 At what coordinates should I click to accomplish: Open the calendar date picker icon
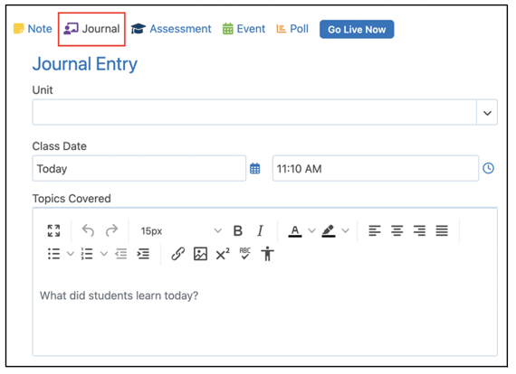pos(255,168)
